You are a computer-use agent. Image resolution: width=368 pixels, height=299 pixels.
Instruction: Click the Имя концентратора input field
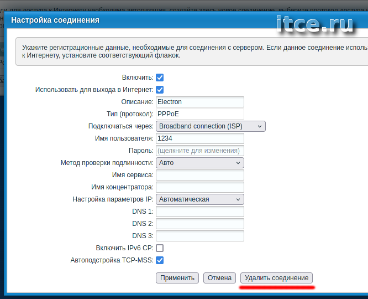click(x=199, y=187)
